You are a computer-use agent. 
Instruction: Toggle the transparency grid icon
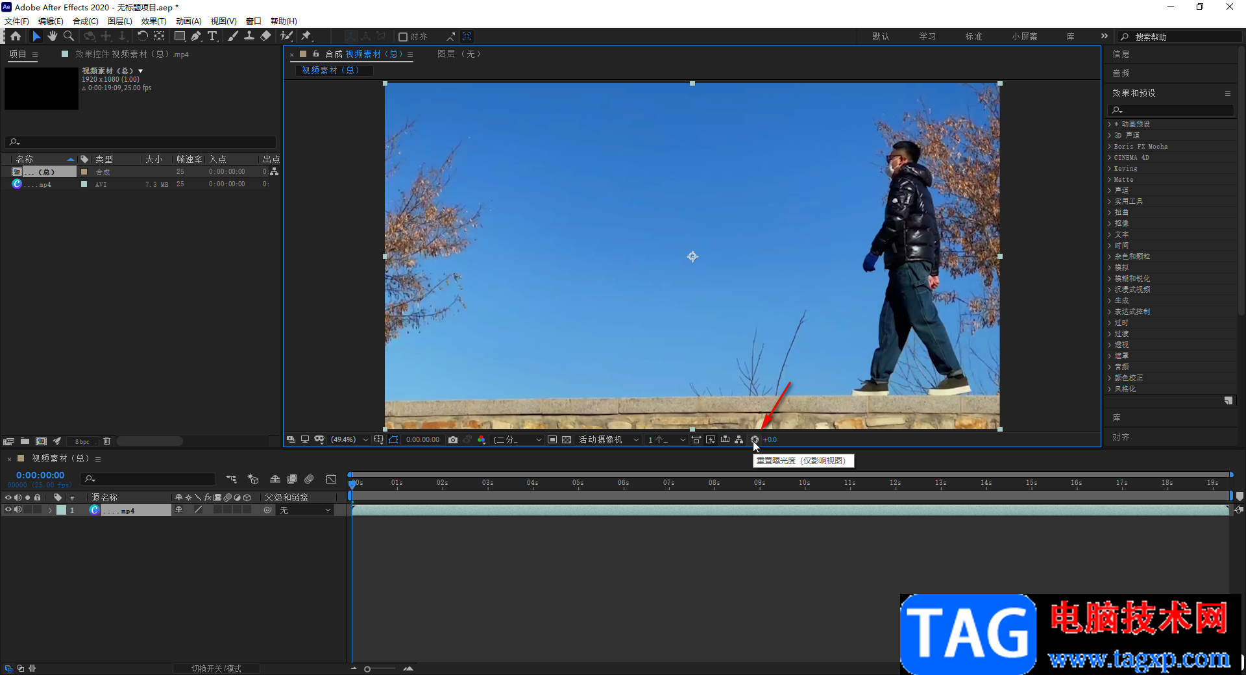(x=567, y=439)
